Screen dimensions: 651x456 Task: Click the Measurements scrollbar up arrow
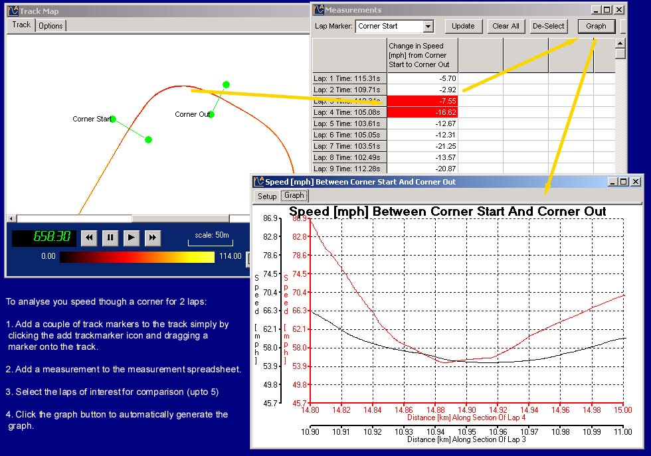pyautogui.click(x=620, y=44)
